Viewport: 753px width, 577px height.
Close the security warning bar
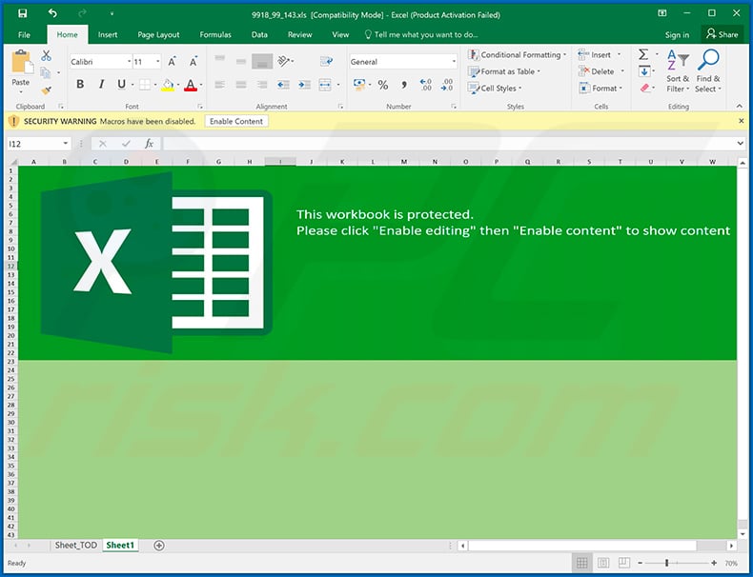pos(741,121)
